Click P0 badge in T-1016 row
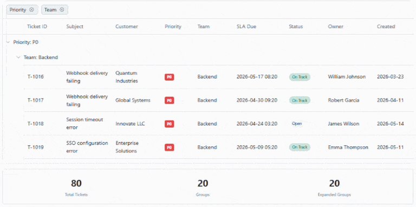 coord(169,77)
